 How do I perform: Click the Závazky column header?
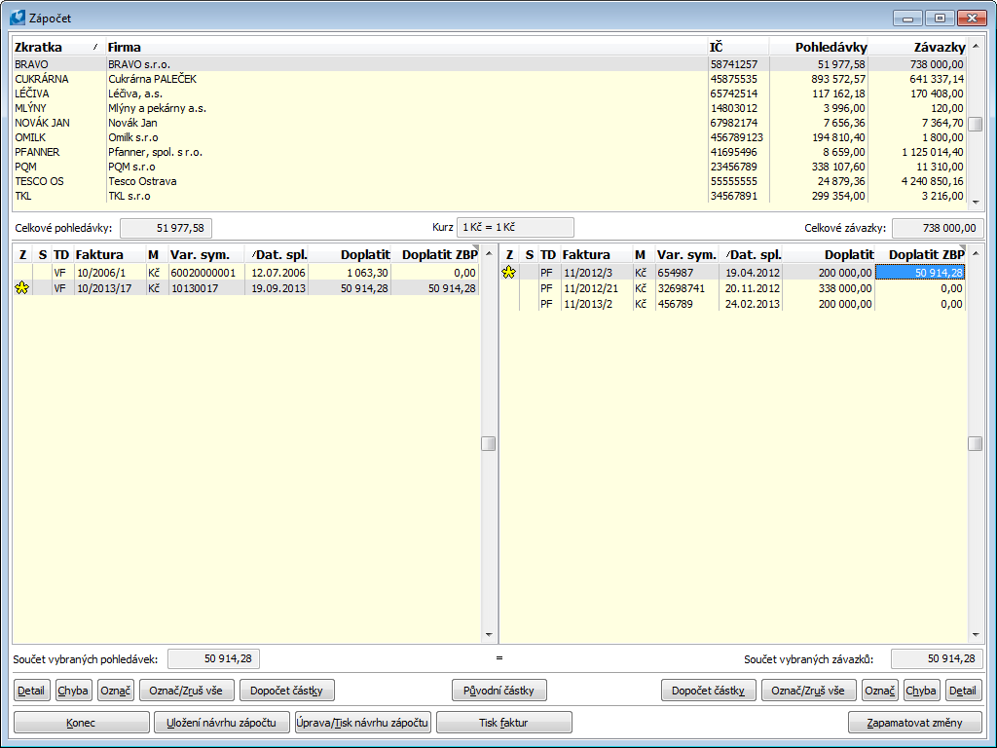click(x=917, y=47)
